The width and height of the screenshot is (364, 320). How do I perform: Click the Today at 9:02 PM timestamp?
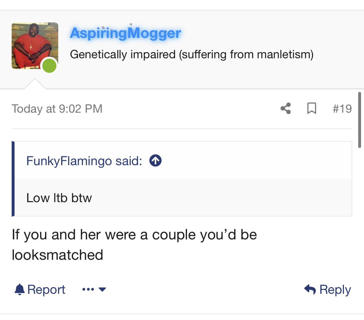click(57, 109)
